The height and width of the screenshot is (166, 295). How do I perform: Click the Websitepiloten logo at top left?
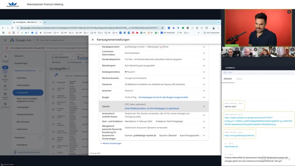(x=13, y=5)
